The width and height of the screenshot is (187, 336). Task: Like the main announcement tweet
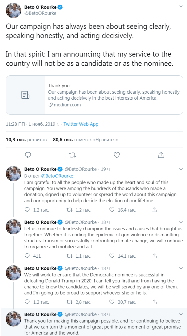click(x=117, y=155)
